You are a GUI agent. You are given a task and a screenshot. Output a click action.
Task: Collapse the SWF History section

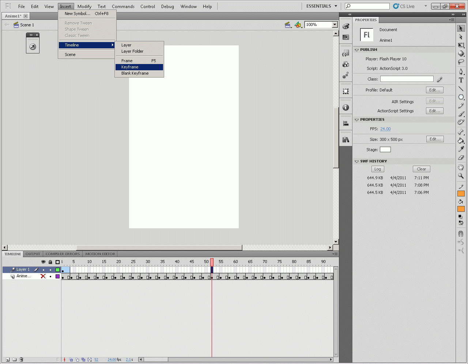(x=356, y=161)
